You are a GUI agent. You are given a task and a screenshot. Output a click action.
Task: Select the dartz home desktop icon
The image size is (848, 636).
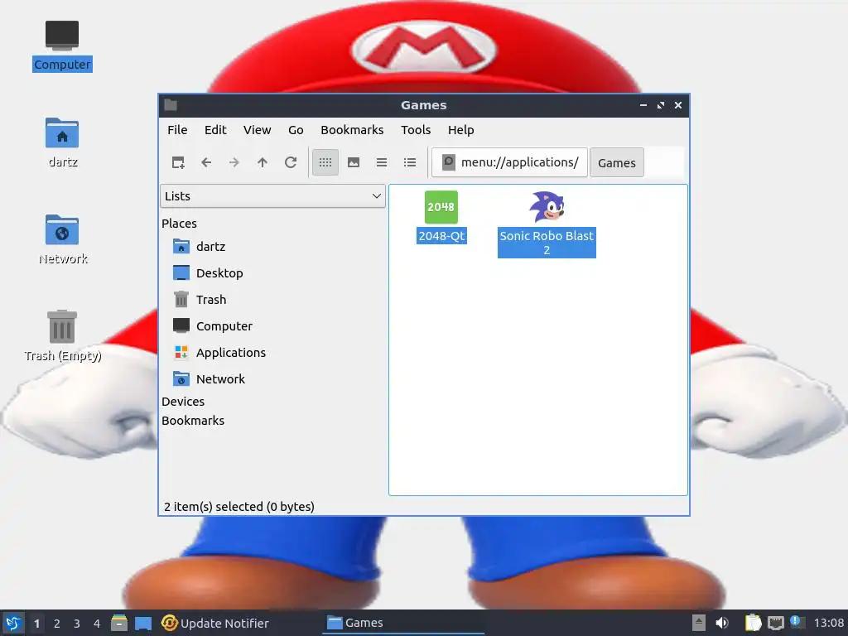62,142
